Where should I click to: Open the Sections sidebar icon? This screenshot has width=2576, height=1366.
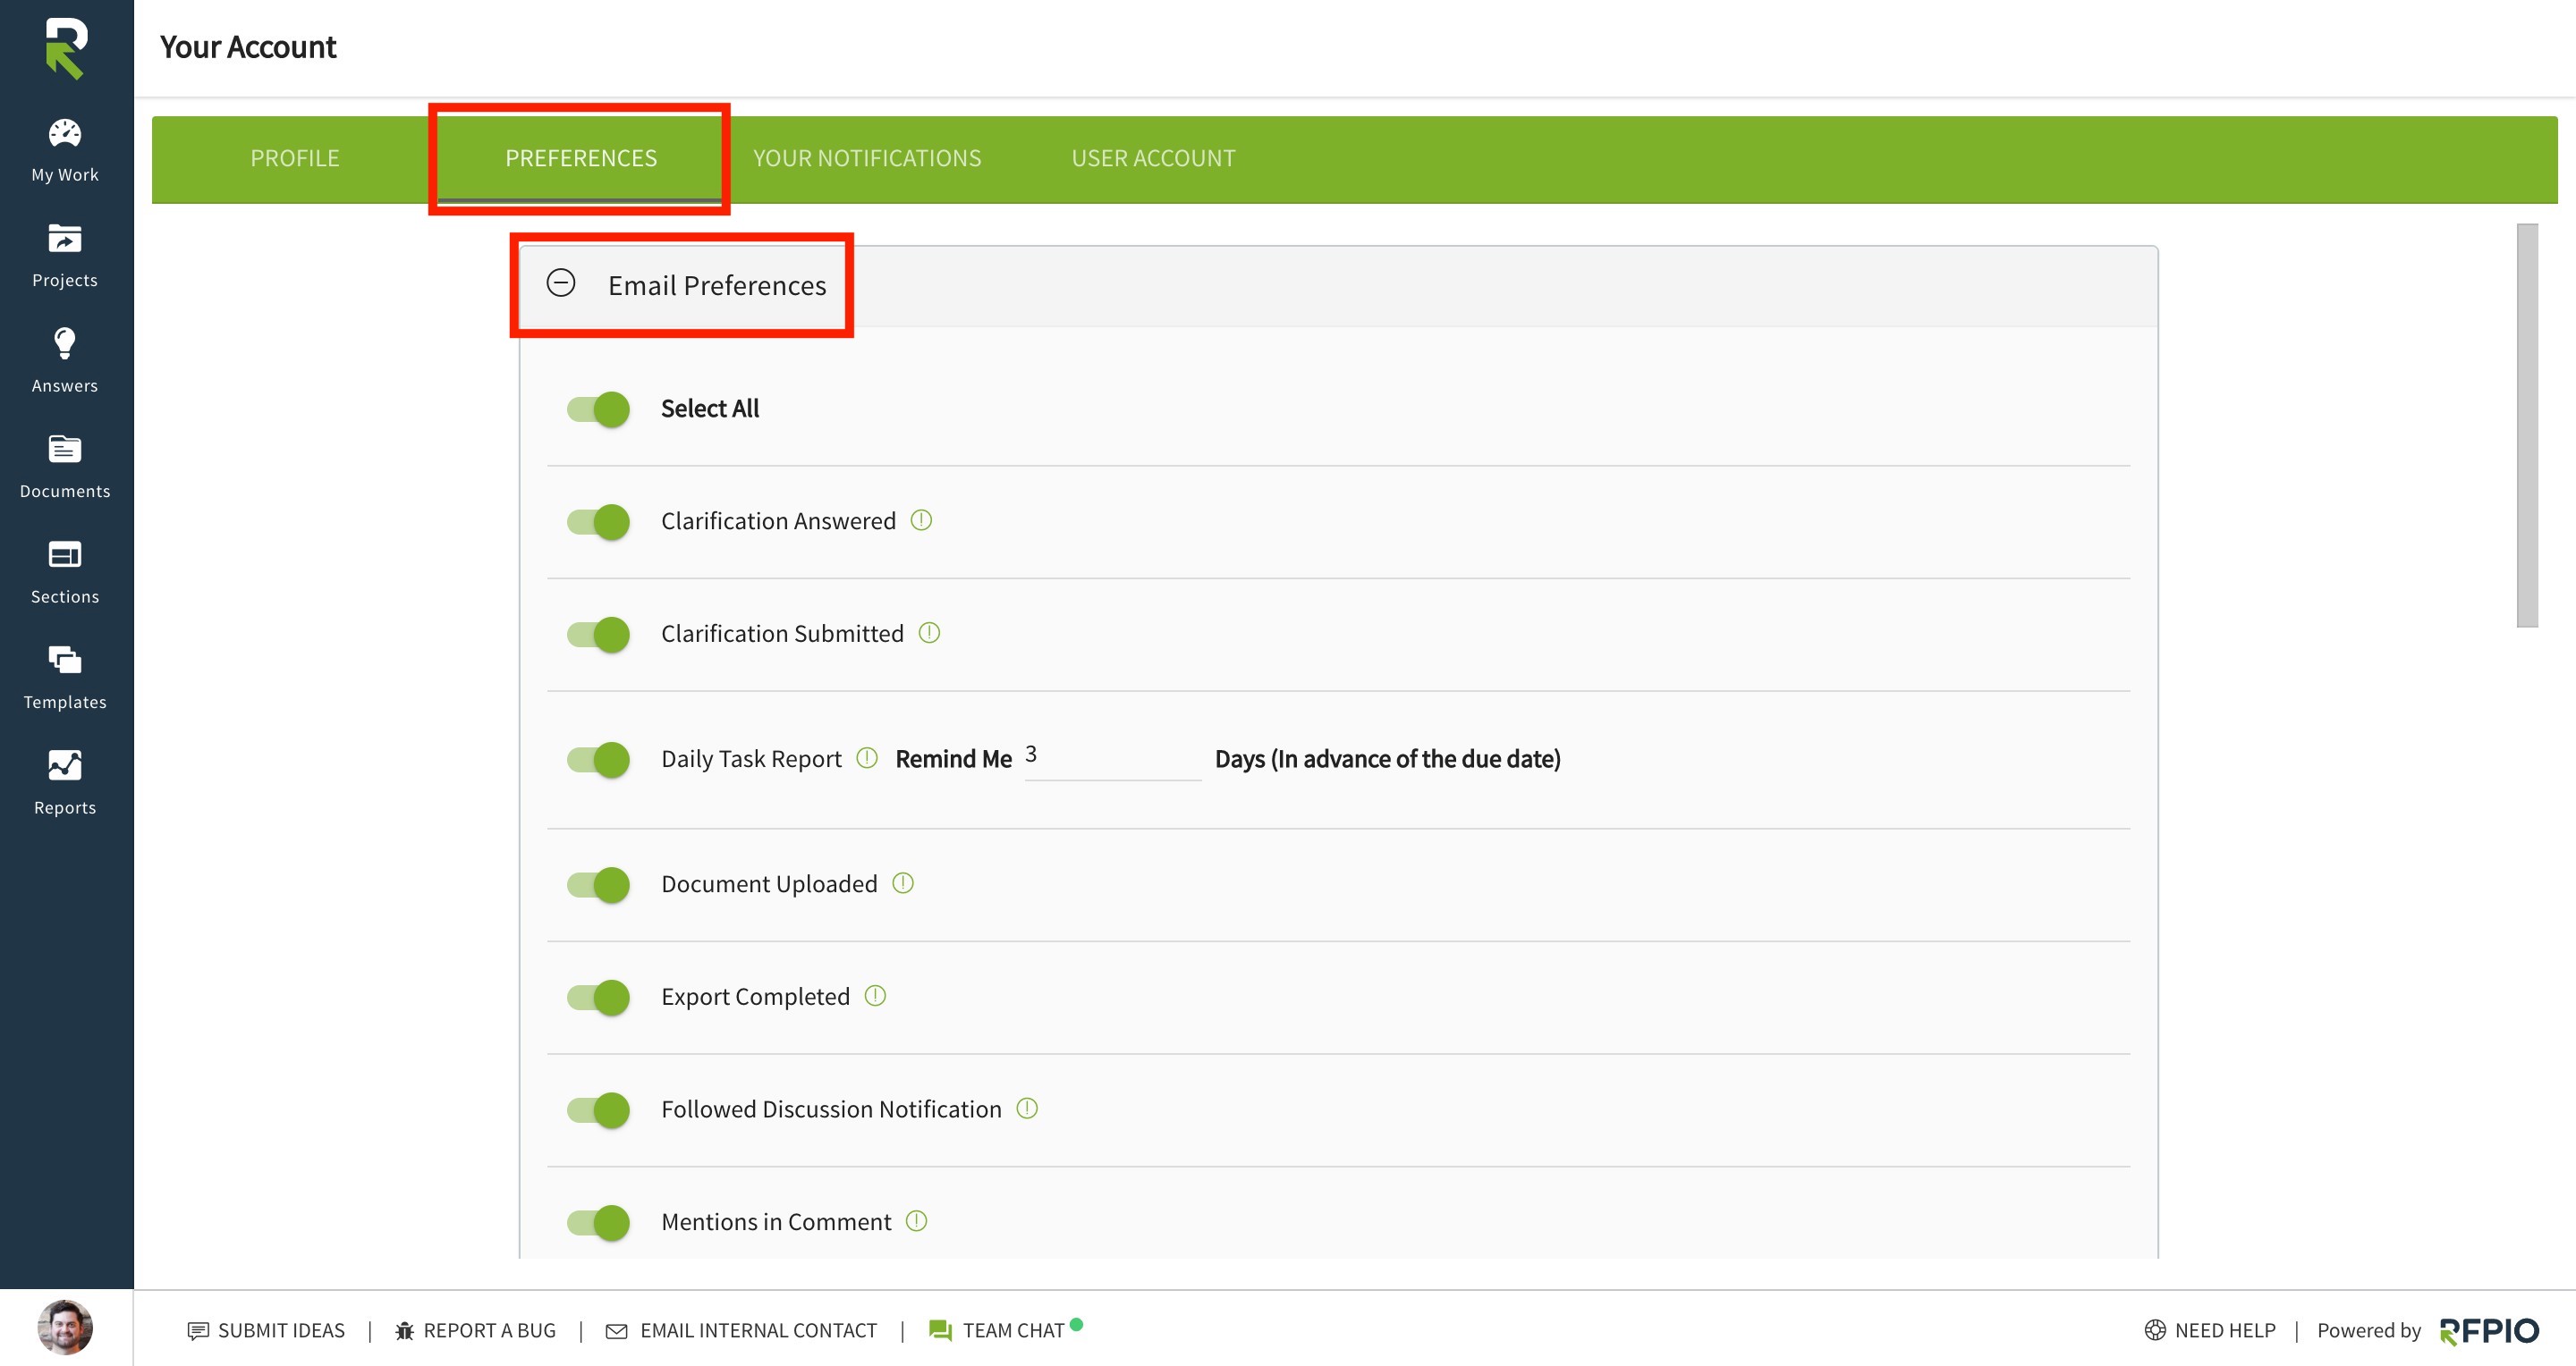[x=65, y=554]
